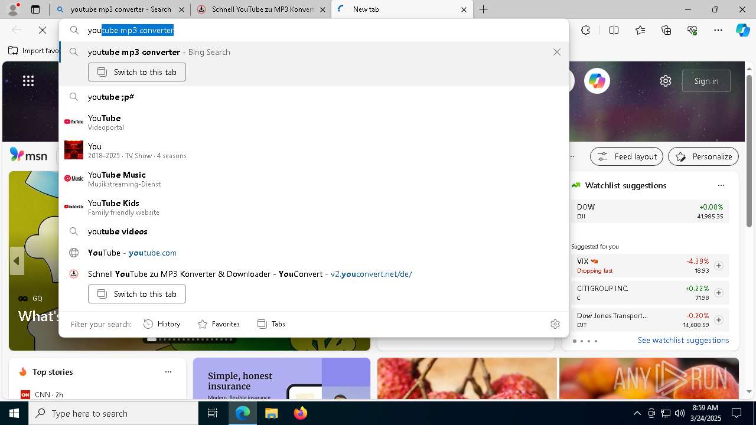The height and width of the screenshot is (425, 756).
Task: Open the notification center icon
Action: (x=737, y=413)
